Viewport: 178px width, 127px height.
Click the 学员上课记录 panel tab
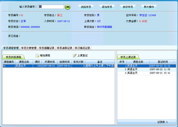coord(128,57)
